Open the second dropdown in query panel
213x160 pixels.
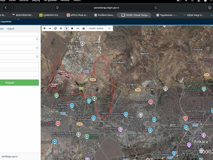(x=19, y=48)
